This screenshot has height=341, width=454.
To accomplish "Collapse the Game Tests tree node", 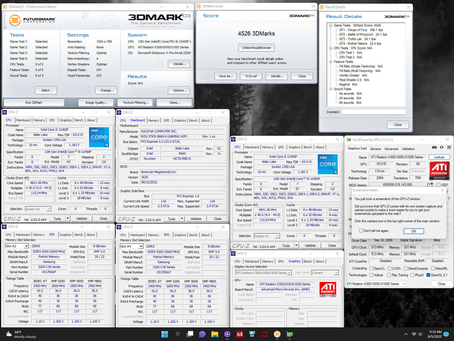I will 331,25.
